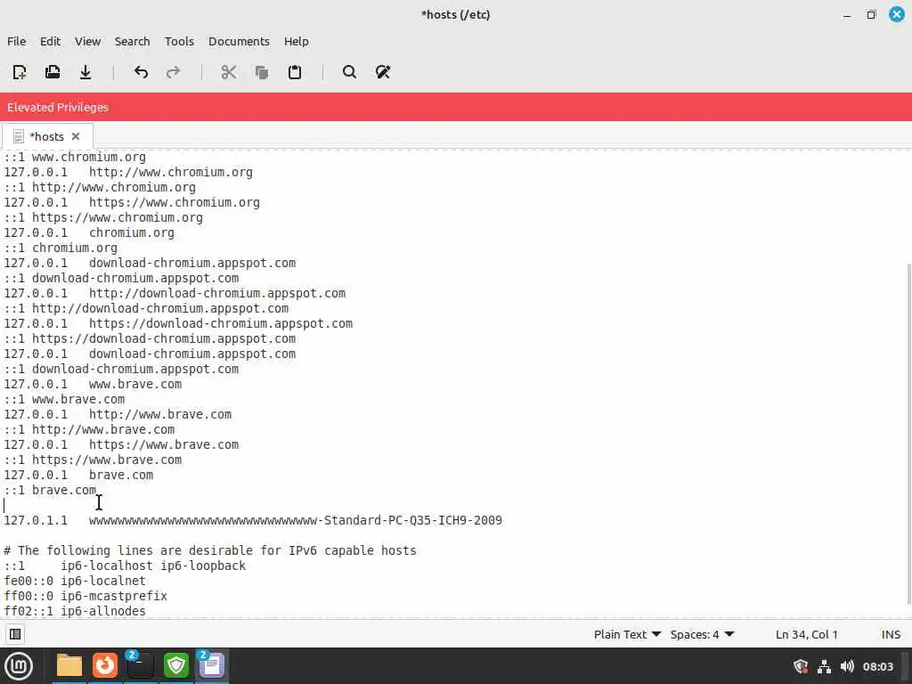Close the *hosts tab
This screenshot has width=912, height=684.
76,136
